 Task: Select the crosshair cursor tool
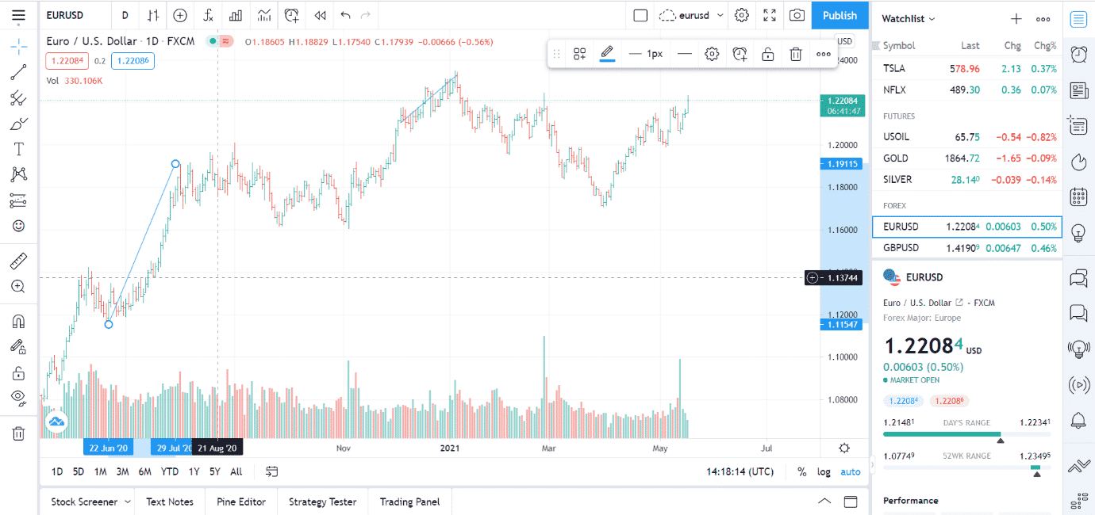[x=19, y=46]
